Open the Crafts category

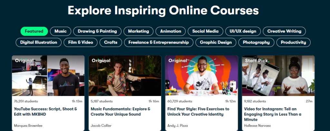pyautogui.click(x=111, y=42)
